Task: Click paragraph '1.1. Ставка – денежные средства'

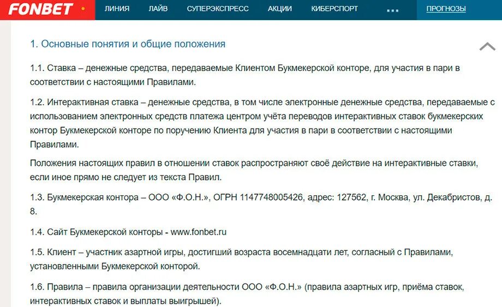Action: (x=245, y=75)
